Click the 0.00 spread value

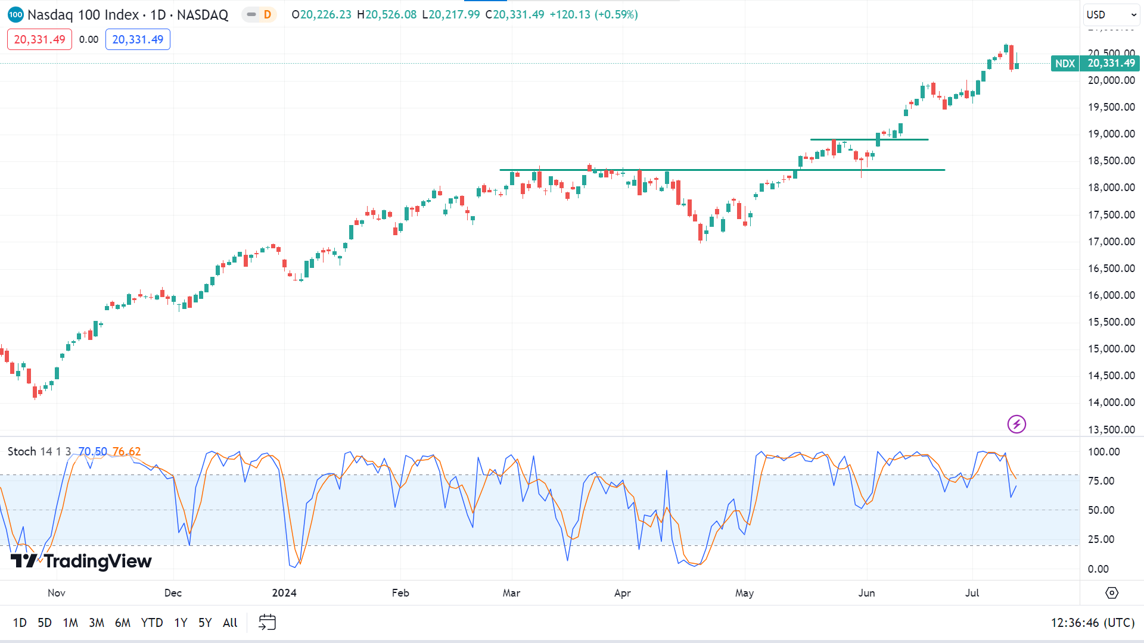coord(89,39)
